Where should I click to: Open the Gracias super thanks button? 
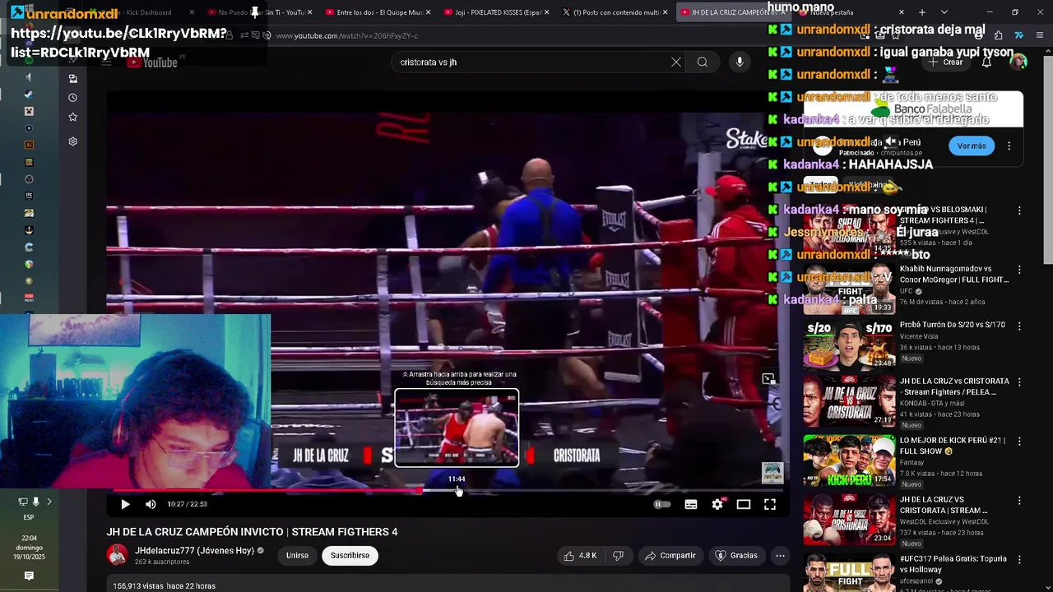point(735,556)
